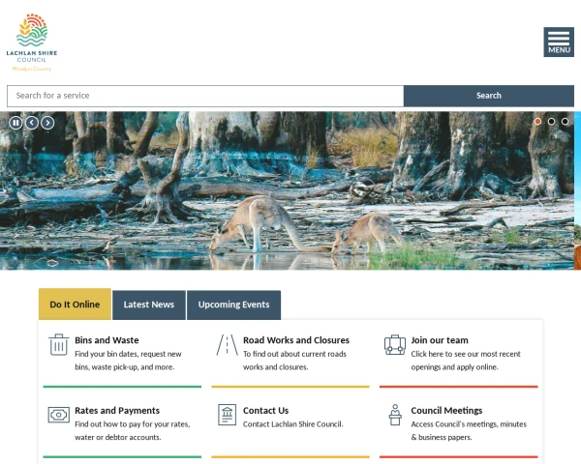The image size is (581, 464).
Task: Click the road icon for Road Works
Action: (228, 345)
